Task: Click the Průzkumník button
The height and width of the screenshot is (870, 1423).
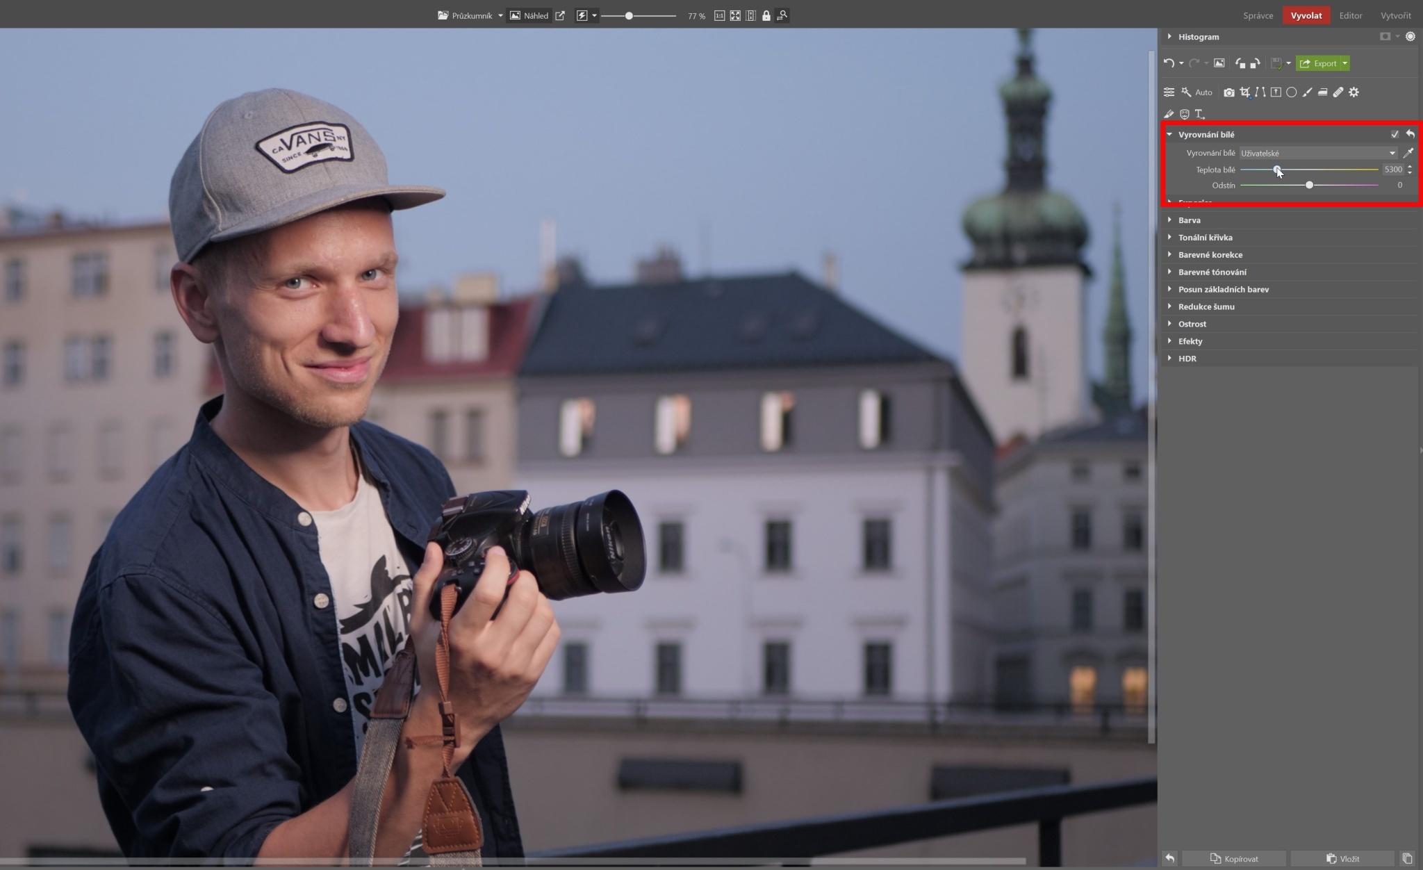Action: (465, 15)
